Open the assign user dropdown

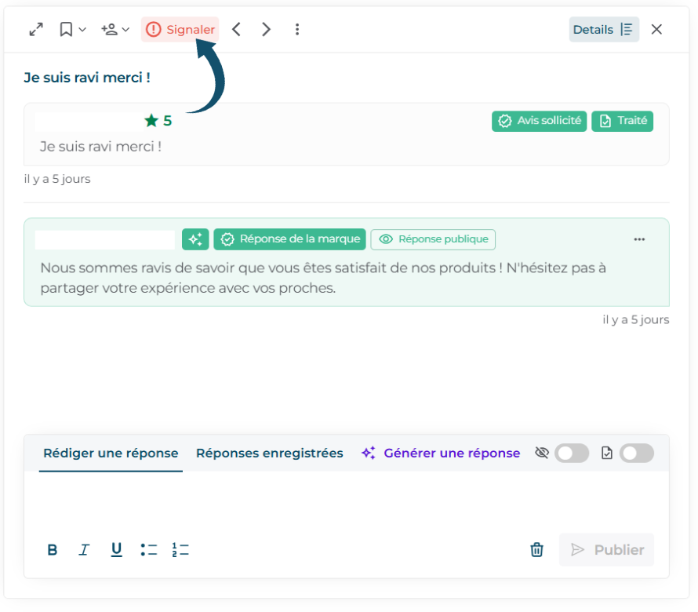coord(115,30)
